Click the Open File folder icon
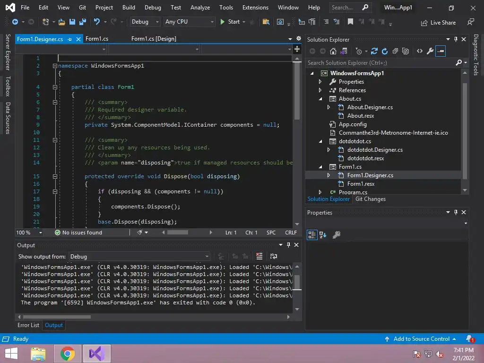Screen dimensions: 484x363 tap(62, 22)
